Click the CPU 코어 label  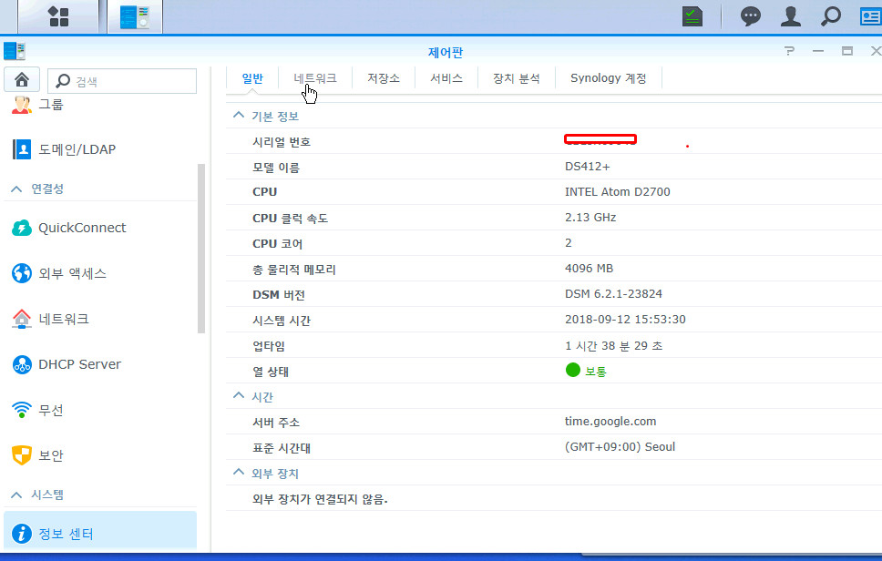pyautogui.click(x=277, y=244)
